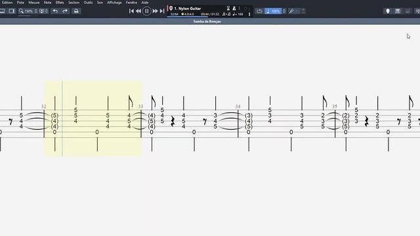Open the Edition menu
The image size is (420, 236).
point(7,3)
